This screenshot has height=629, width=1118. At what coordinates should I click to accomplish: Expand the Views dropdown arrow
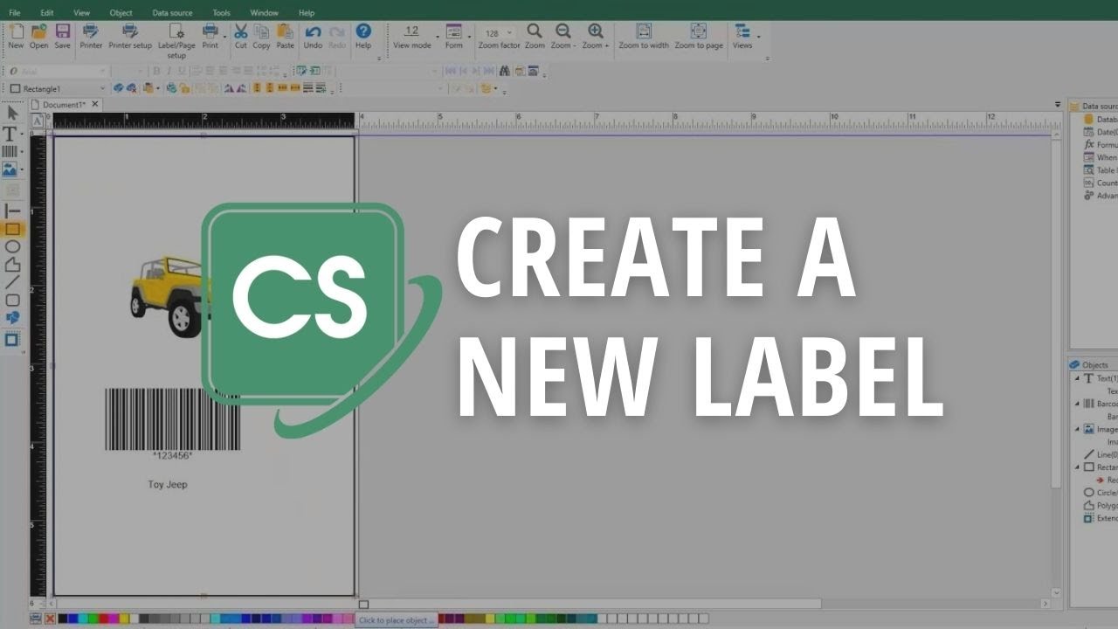(x=758, y=37)
